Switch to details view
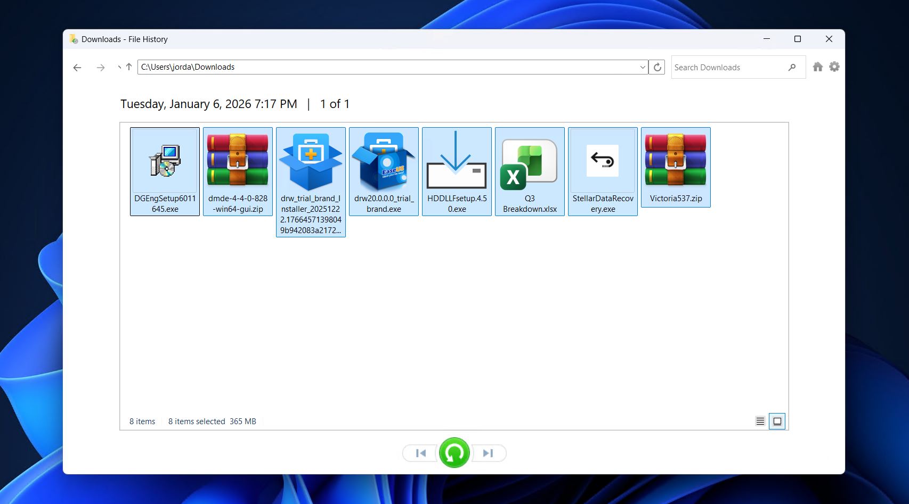Screen dimensions: 909x504 760,420
